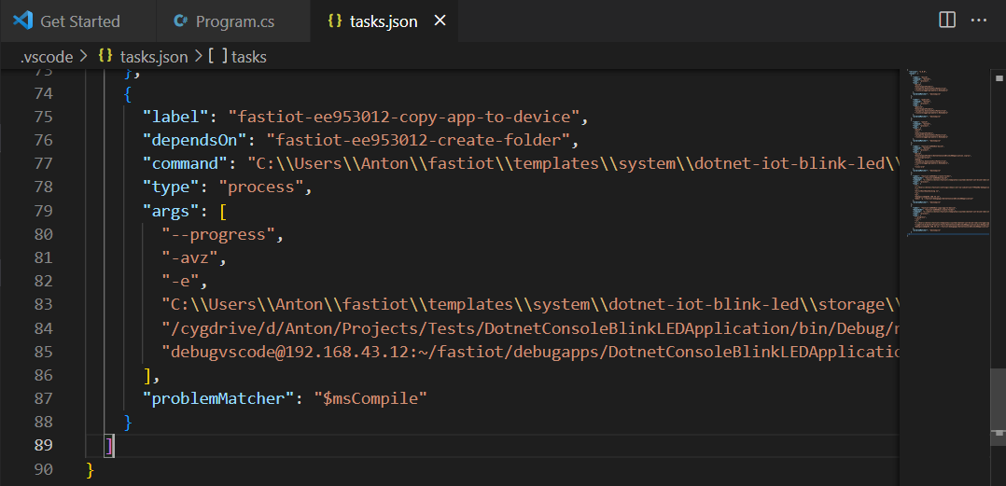
Task: Close the tasks.json tab
Action: 440,21
